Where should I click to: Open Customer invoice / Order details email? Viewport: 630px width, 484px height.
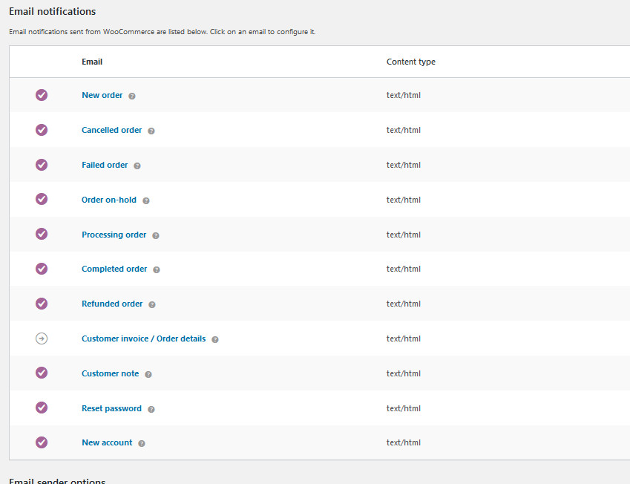tap(143, 339)
